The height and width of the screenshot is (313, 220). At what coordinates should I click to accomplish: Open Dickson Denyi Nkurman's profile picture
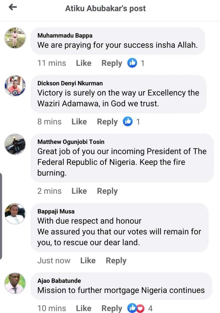[15, 86]
